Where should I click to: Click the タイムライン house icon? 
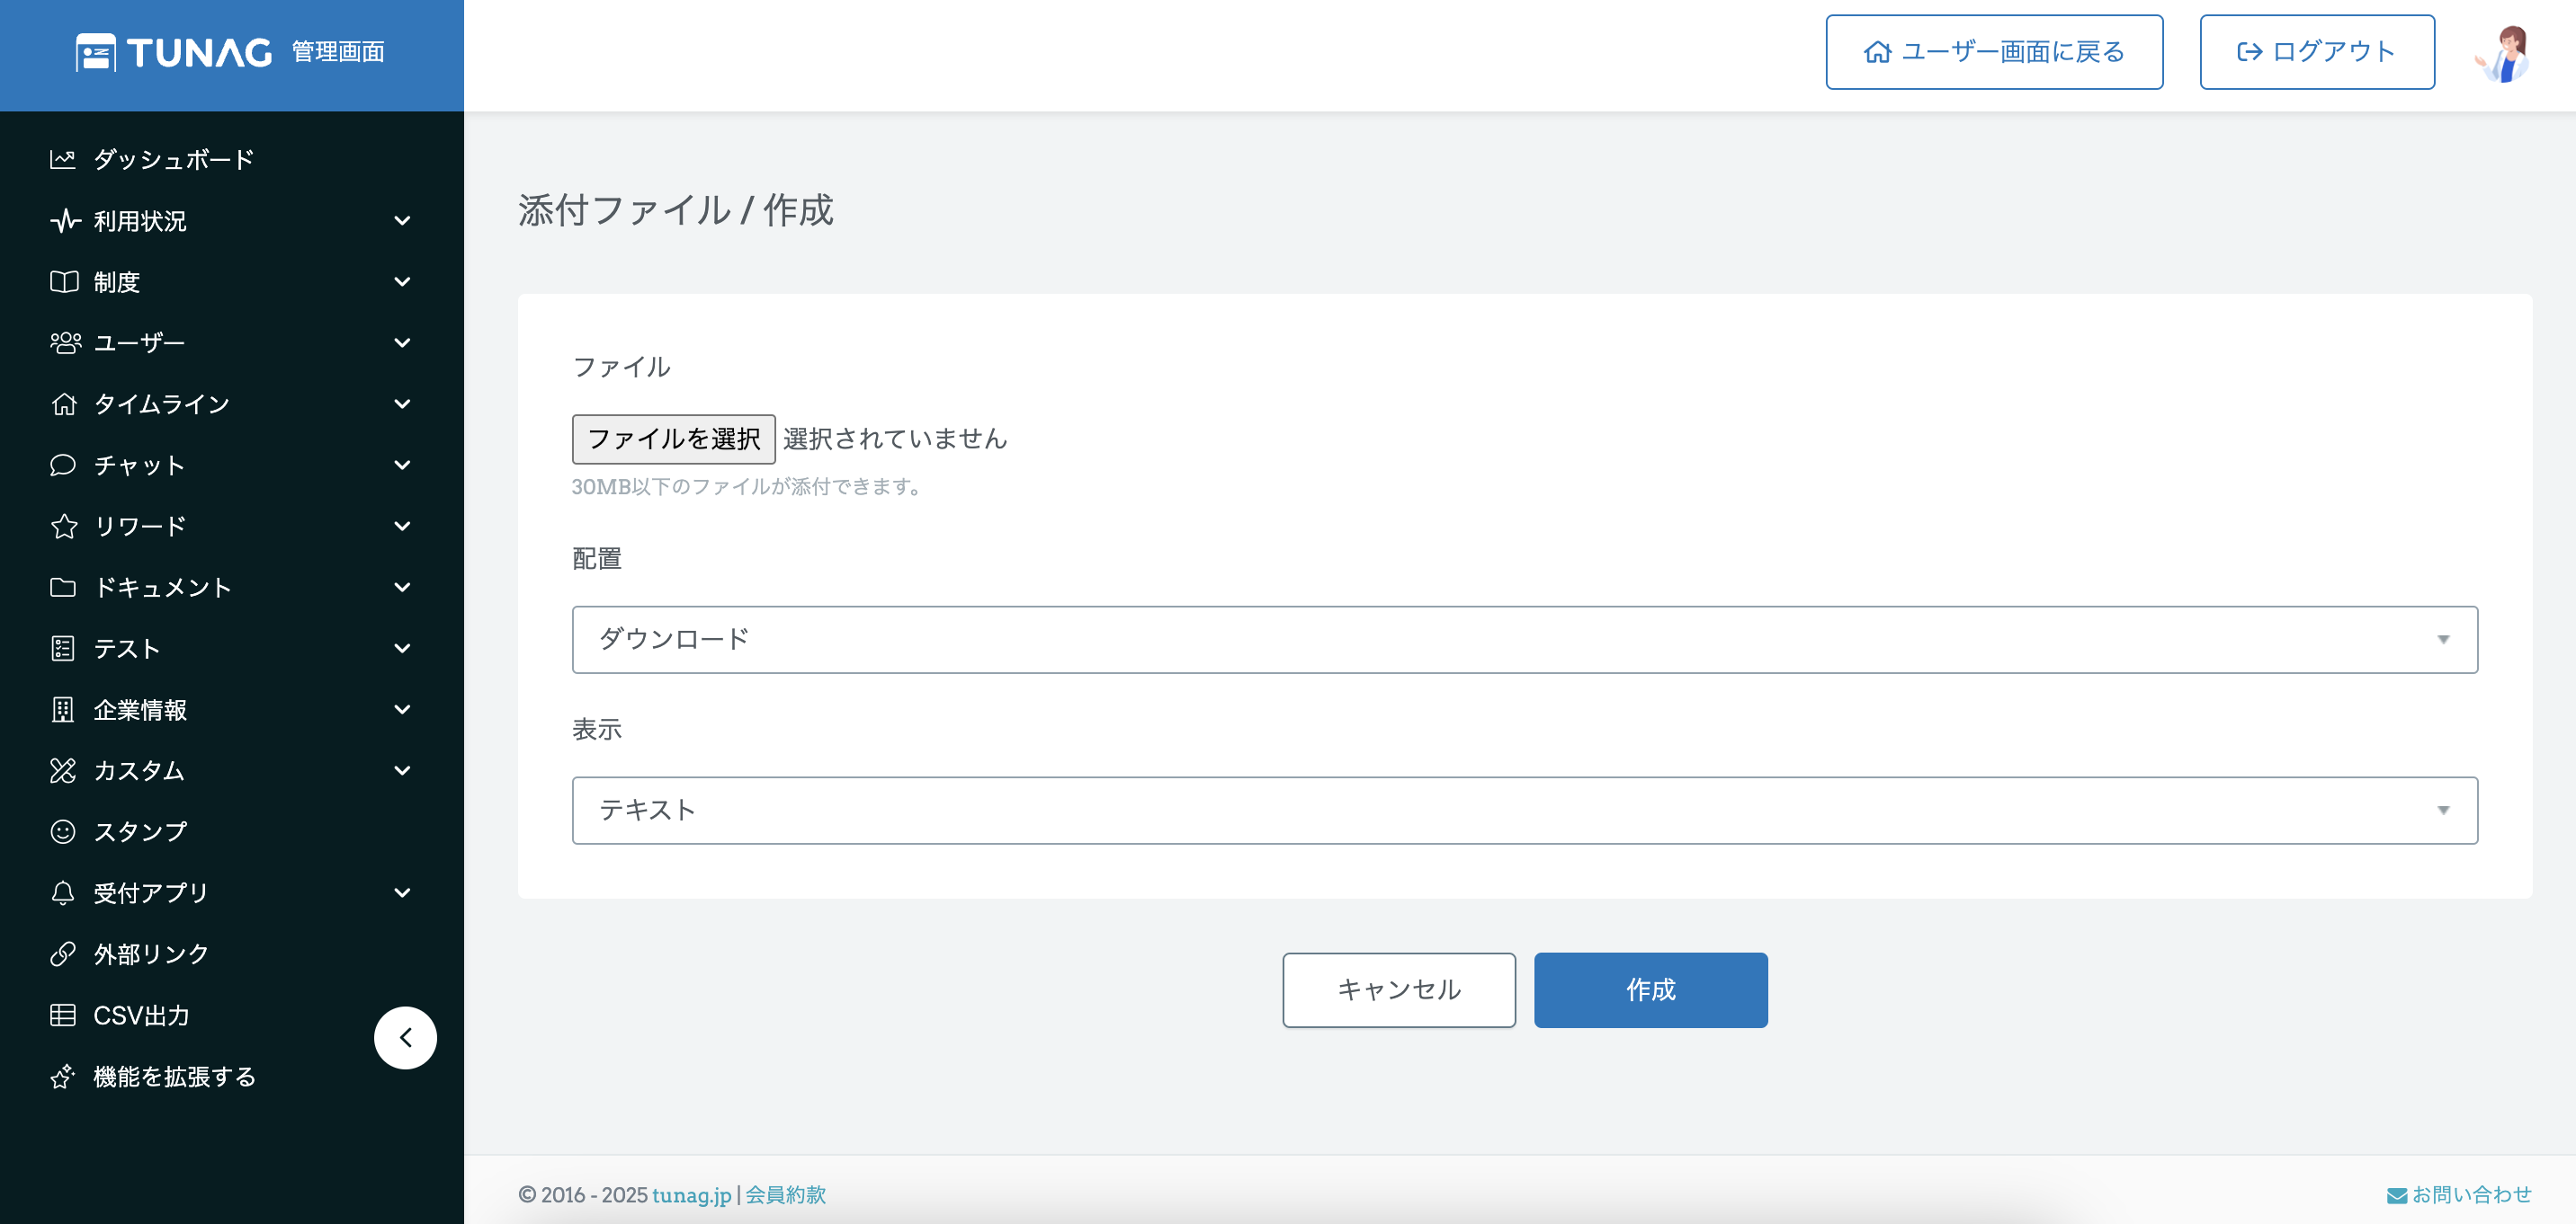[64, 404]
